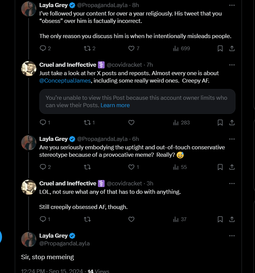Repost the covidracket 3h reply
255x273 pixels.
click(87, 219)
